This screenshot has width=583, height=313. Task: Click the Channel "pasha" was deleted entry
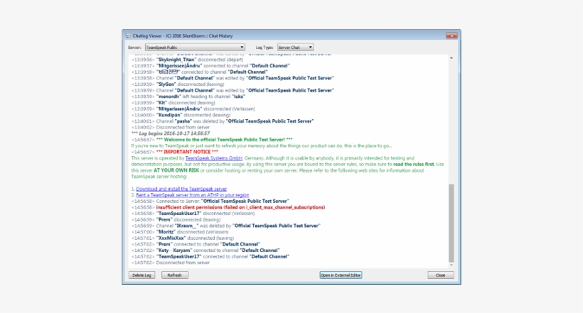coord(223,121)
